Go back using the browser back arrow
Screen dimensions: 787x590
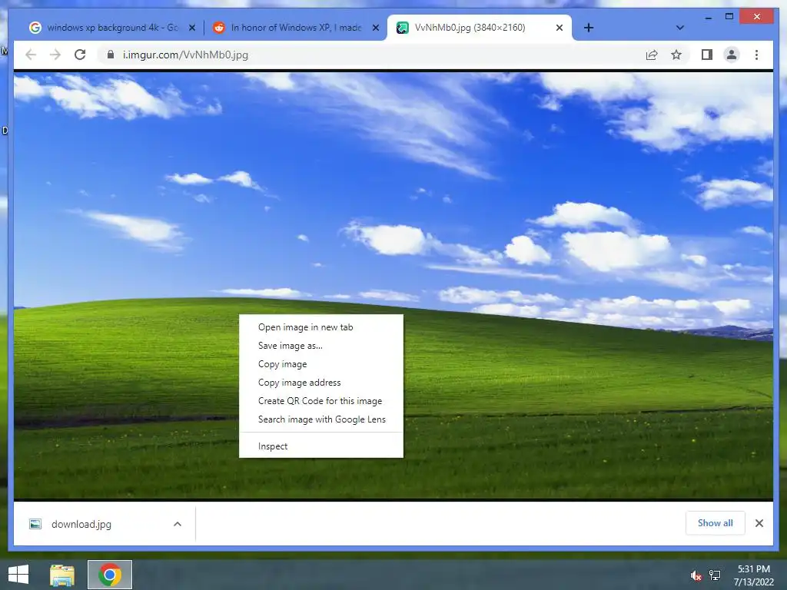[x=31, y=55]
